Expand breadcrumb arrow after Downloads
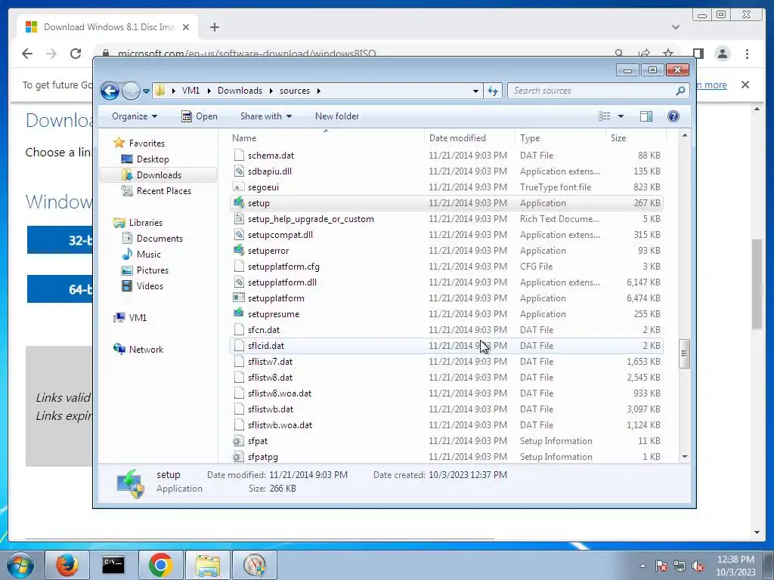Viewport: 774px width, 580px height. 271,91
